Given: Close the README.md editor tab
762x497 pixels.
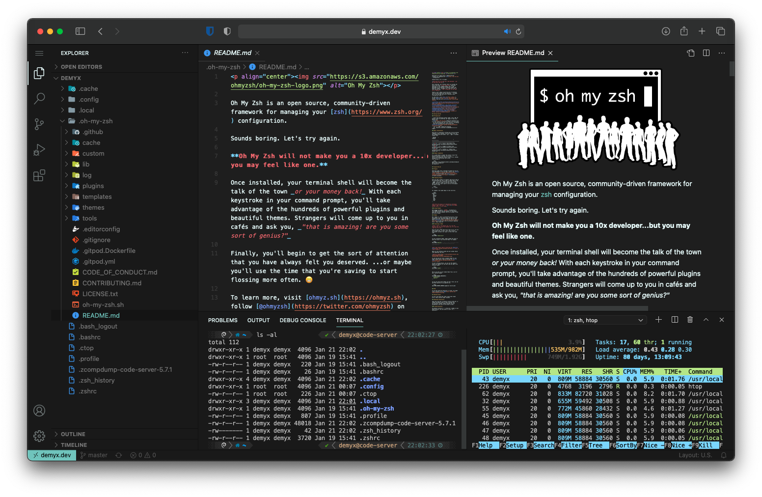Looking at the screenshot, I should [257, 53].
